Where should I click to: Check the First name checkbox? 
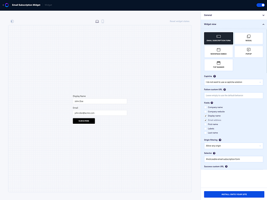point(206,124)
